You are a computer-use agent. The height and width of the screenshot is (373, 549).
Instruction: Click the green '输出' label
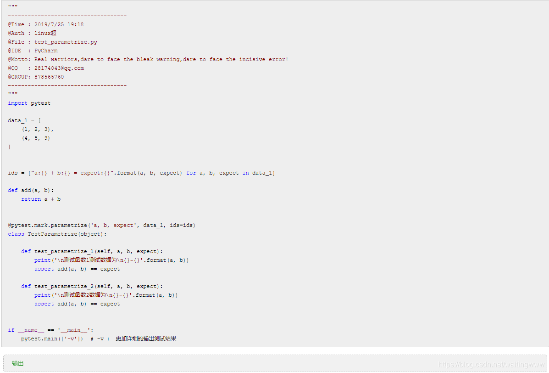(17, 363)
